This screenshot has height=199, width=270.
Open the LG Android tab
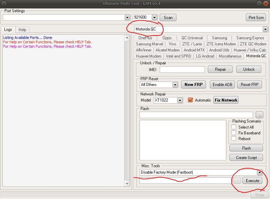pos(205,56)
